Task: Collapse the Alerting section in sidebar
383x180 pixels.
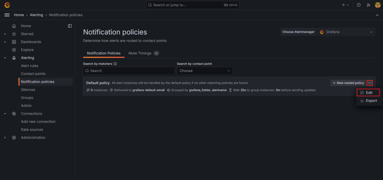Action: tap(5, 58)
